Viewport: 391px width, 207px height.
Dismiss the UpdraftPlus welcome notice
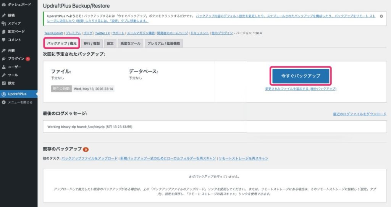pos(381,16)
